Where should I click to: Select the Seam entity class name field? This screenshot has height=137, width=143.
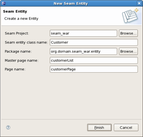pos(94,42)
